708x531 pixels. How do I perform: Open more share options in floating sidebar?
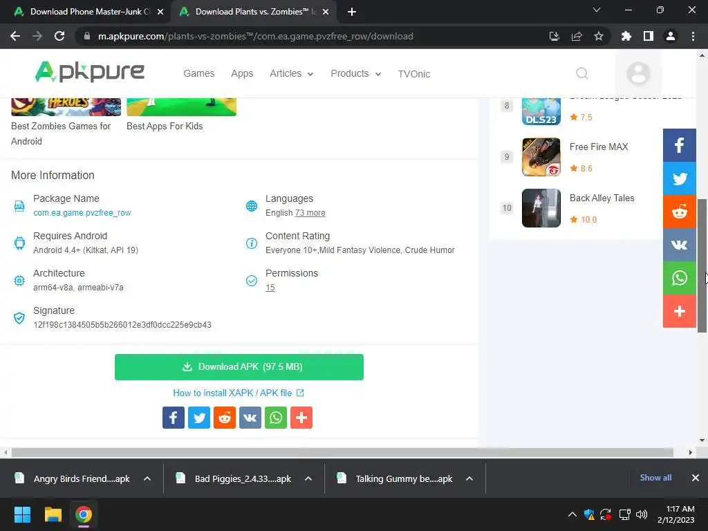[679, 311]
